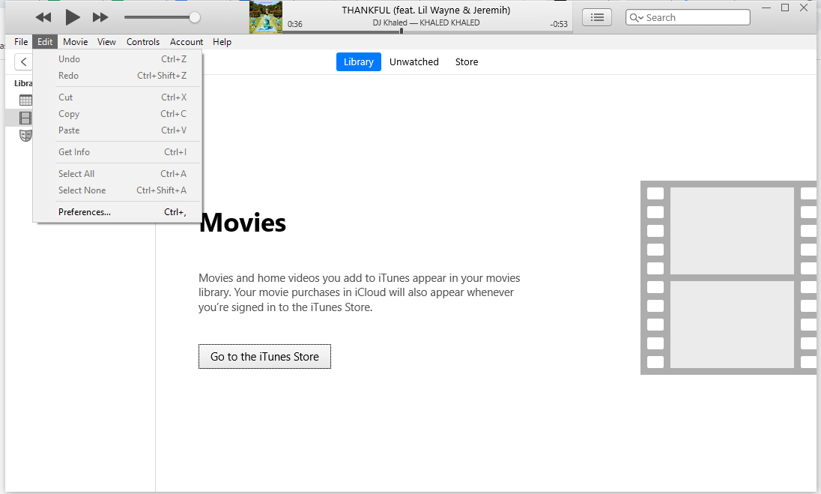Open the Account menu
The image size is (821, 494).
(187, 42)
